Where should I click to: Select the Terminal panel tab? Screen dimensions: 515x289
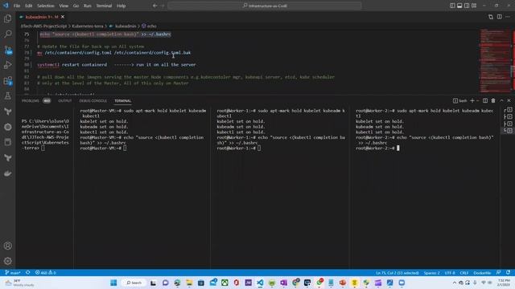pos(123,100)
